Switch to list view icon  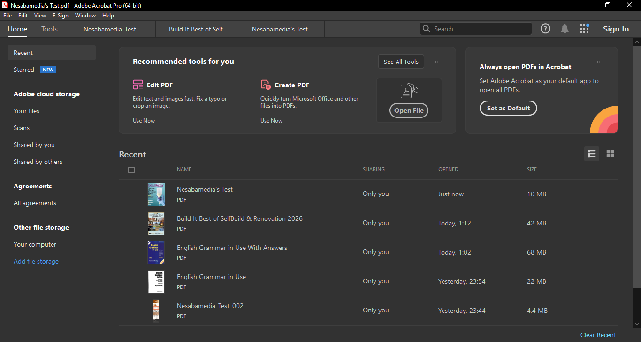[x=591, y=154]
